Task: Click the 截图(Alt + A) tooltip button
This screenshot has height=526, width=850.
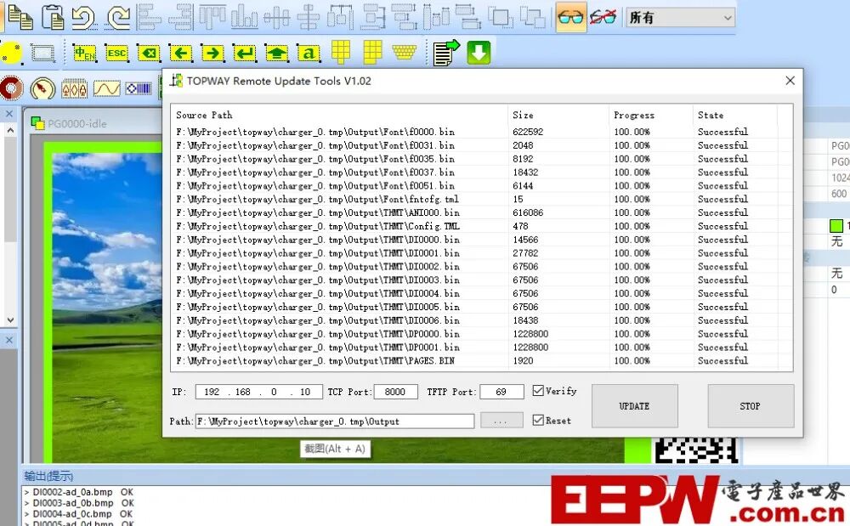Action: pyautogui.click(x=335, y=449)
